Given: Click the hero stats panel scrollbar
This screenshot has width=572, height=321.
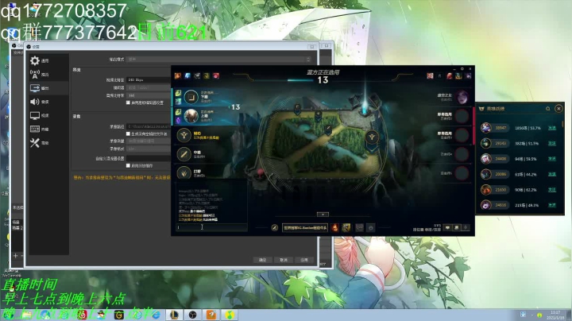Looking at the screenshot, I should point(563,125).
